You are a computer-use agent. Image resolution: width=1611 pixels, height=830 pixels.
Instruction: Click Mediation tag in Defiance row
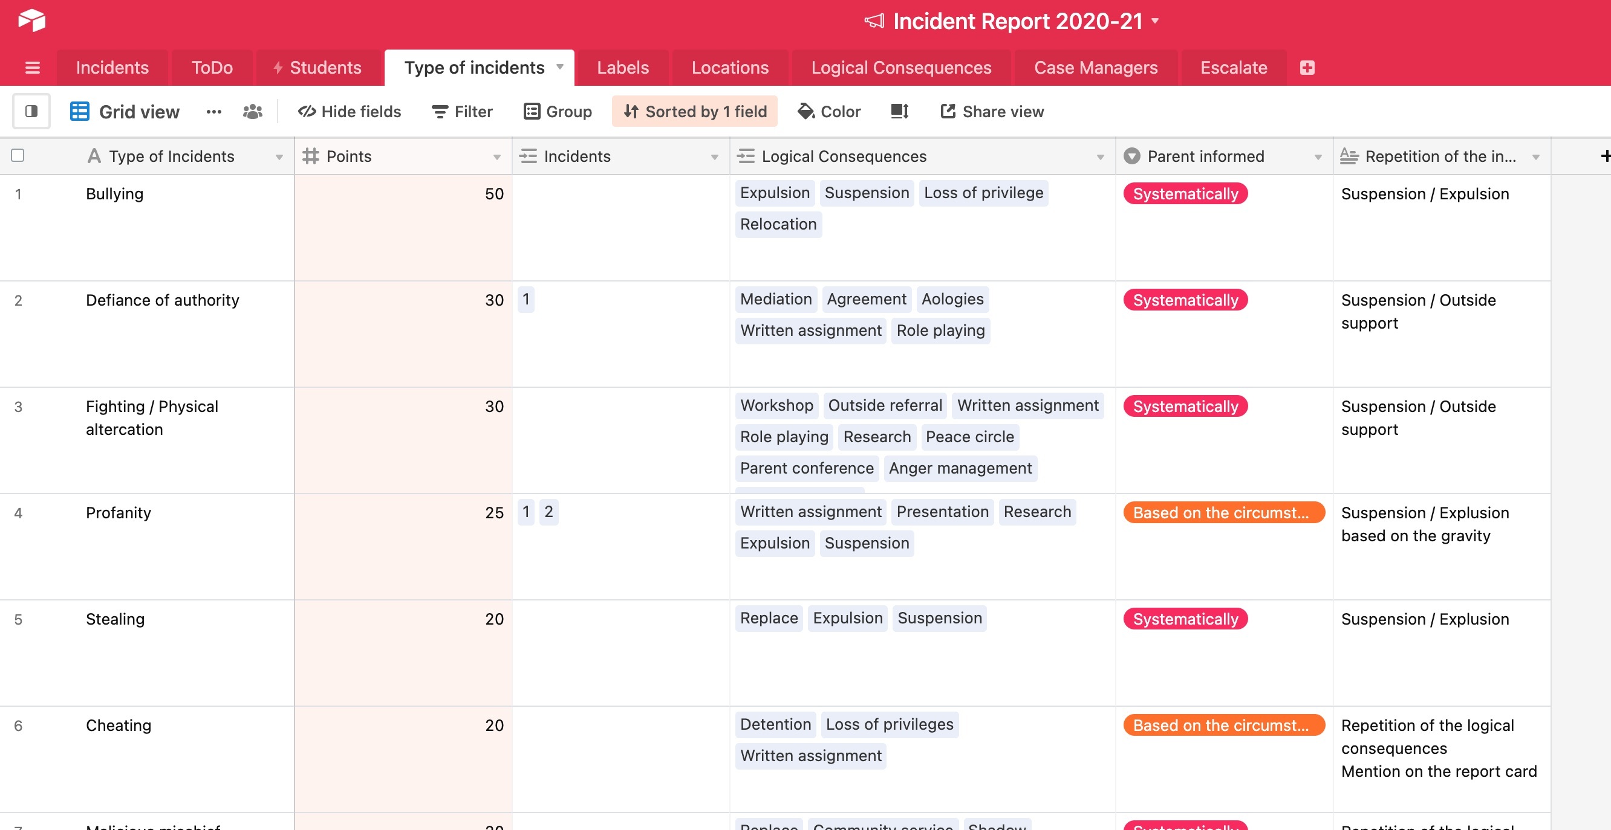[x=776, y=299]
